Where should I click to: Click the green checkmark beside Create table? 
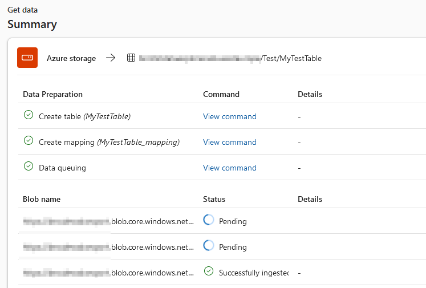[x=29, y=115]
